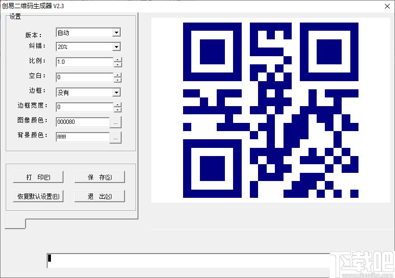
Task: Click the generated QR code preview
Action: tap(271, 110)
